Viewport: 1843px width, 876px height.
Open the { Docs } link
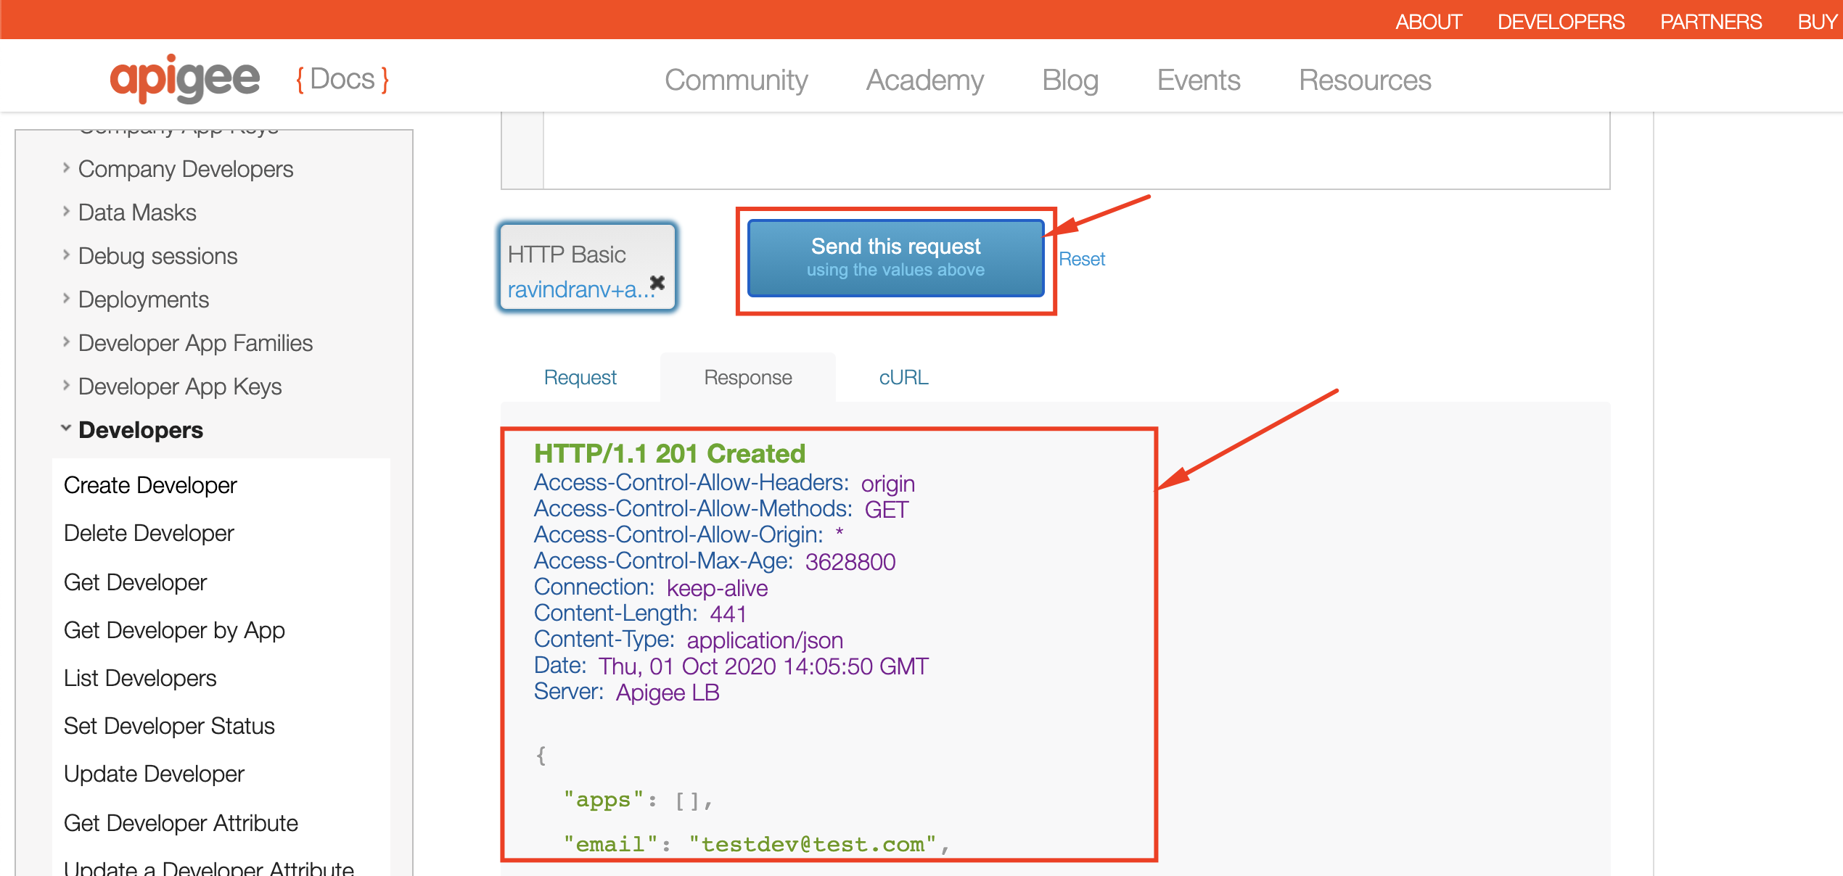pyautogui.click(x=342, y=79)
